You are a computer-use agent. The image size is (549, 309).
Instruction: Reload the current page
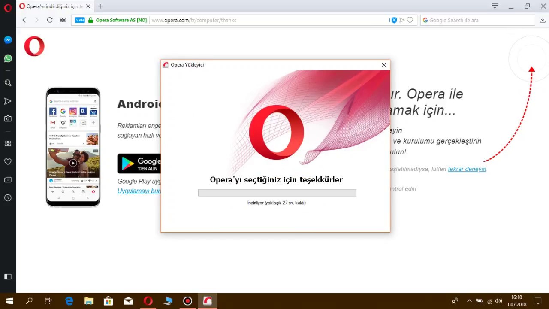pyautogui.click(x=50, y=20)
